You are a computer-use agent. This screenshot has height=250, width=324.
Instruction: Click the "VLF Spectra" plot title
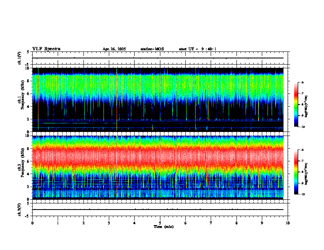click(46, 49)
